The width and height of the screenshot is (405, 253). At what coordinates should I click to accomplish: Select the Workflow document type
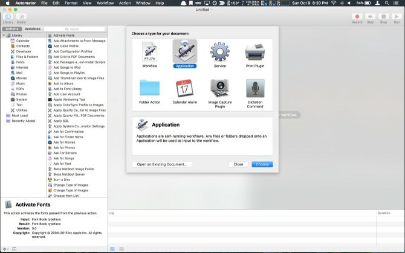tap(149, 55)
